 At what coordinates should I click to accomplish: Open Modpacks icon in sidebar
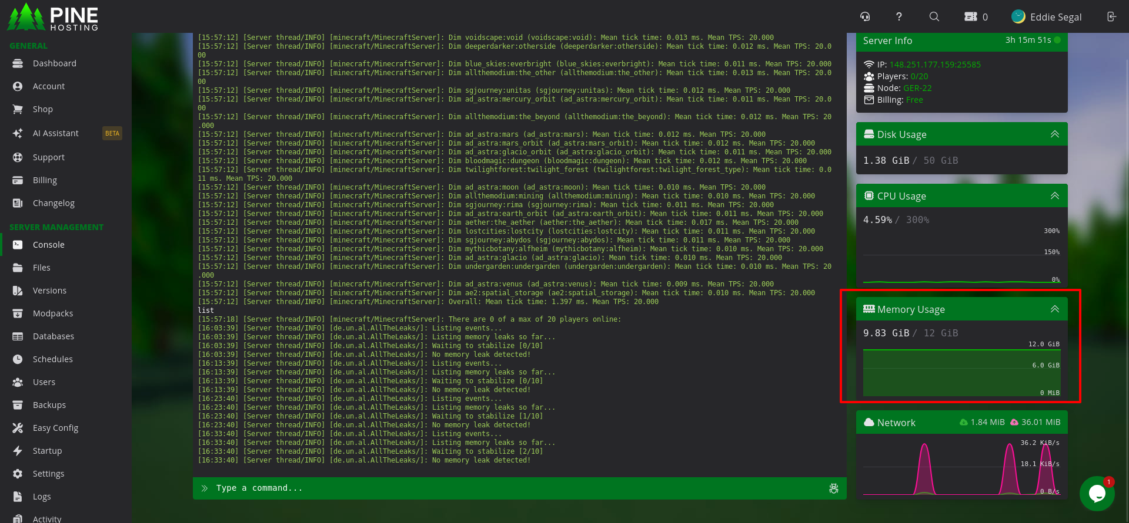pyautogui.click(x=18, y=313)
